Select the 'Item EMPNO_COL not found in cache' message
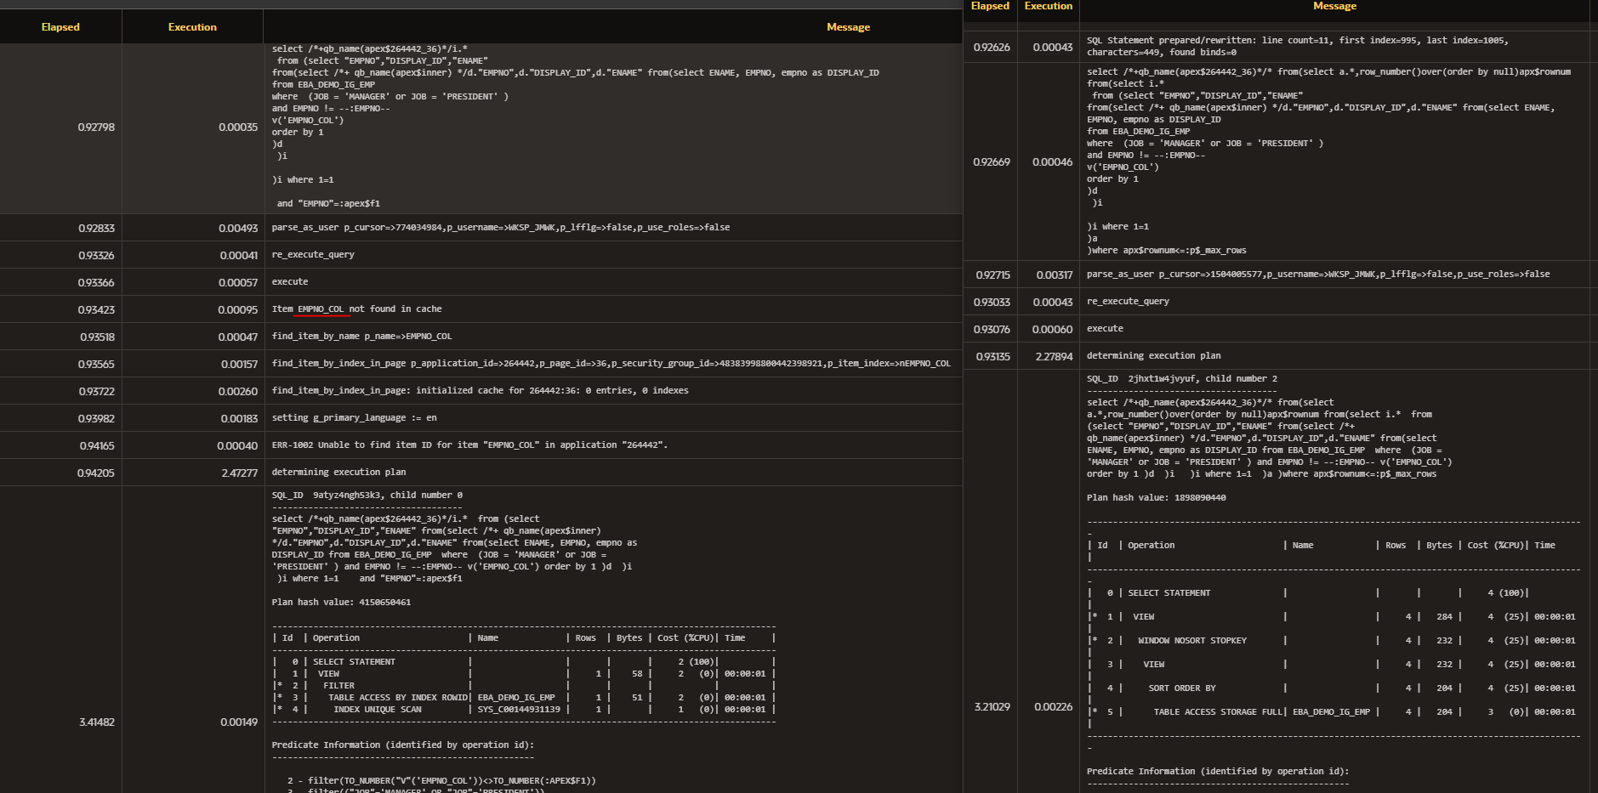 (356, 309)
